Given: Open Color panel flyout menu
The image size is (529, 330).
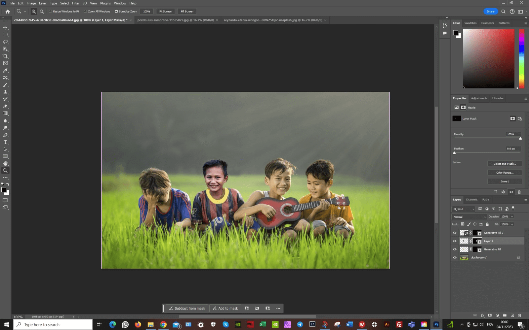Looking at the screenshot, I should tap(526, 23).
